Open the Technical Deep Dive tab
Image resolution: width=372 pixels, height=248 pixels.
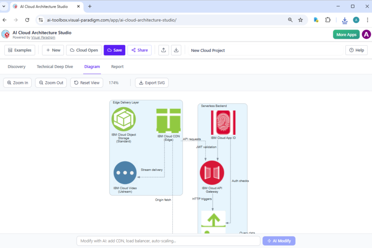[55, 66]
